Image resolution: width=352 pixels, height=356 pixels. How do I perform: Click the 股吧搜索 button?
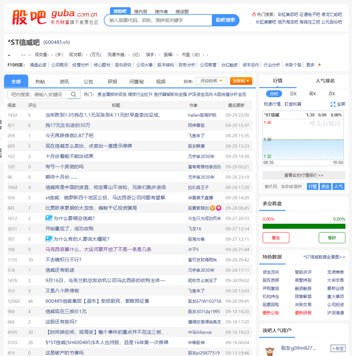[225, 20]
